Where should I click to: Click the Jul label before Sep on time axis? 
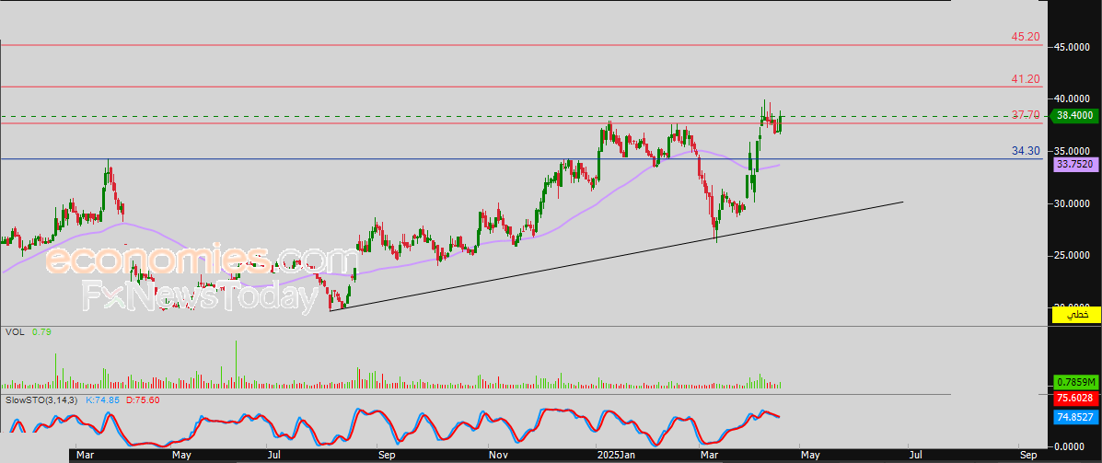(x=274, y=456)
